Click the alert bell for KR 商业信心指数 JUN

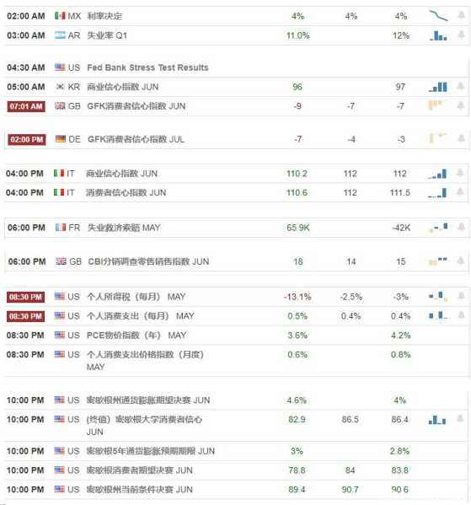click(x=461, y=86)
